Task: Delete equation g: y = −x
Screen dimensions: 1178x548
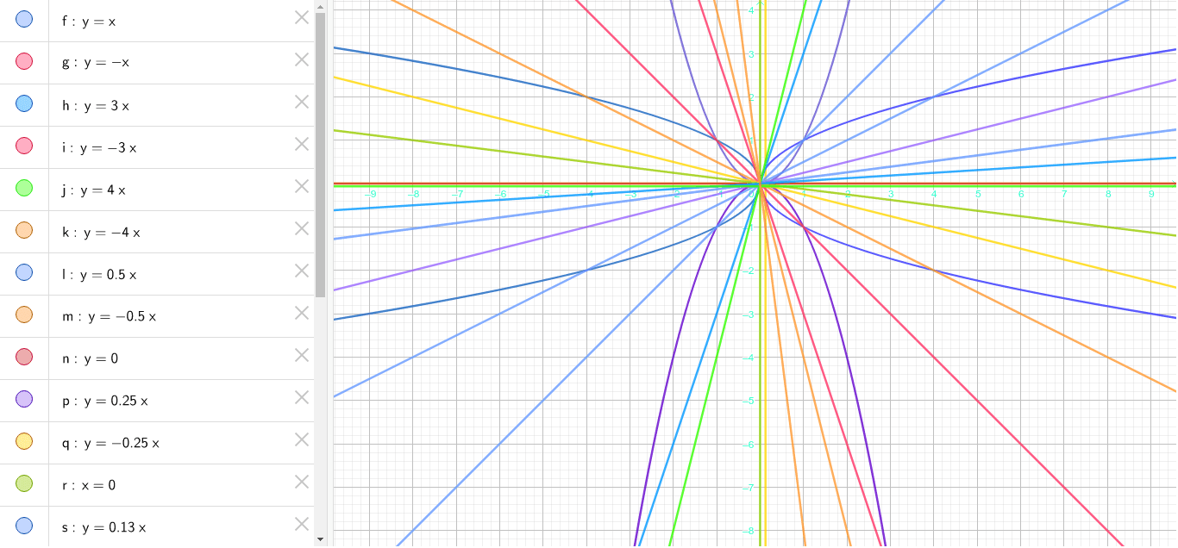Action: (x=302, y=59)
